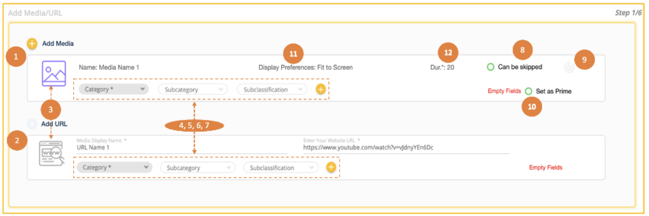Screen dimensions: 649x216
Task: Toggle the Set as Prime option
Action: pyautogui.click(x=528, y=91)
